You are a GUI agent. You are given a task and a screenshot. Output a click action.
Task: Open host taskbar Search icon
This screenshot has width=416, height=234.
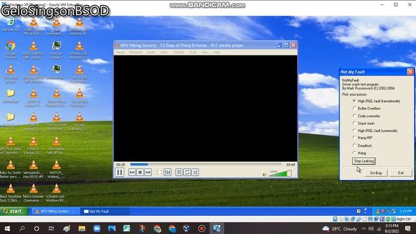pyautogui.click(x=22, y=228)
